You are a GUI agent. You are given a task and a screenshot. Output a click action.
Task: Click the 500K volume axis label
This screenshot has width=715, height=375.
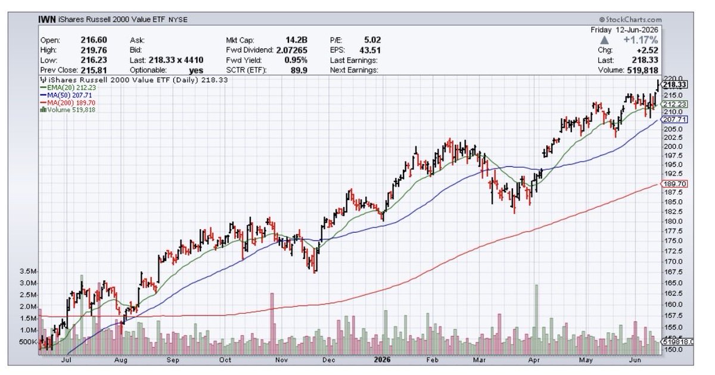tap(29, 342)
